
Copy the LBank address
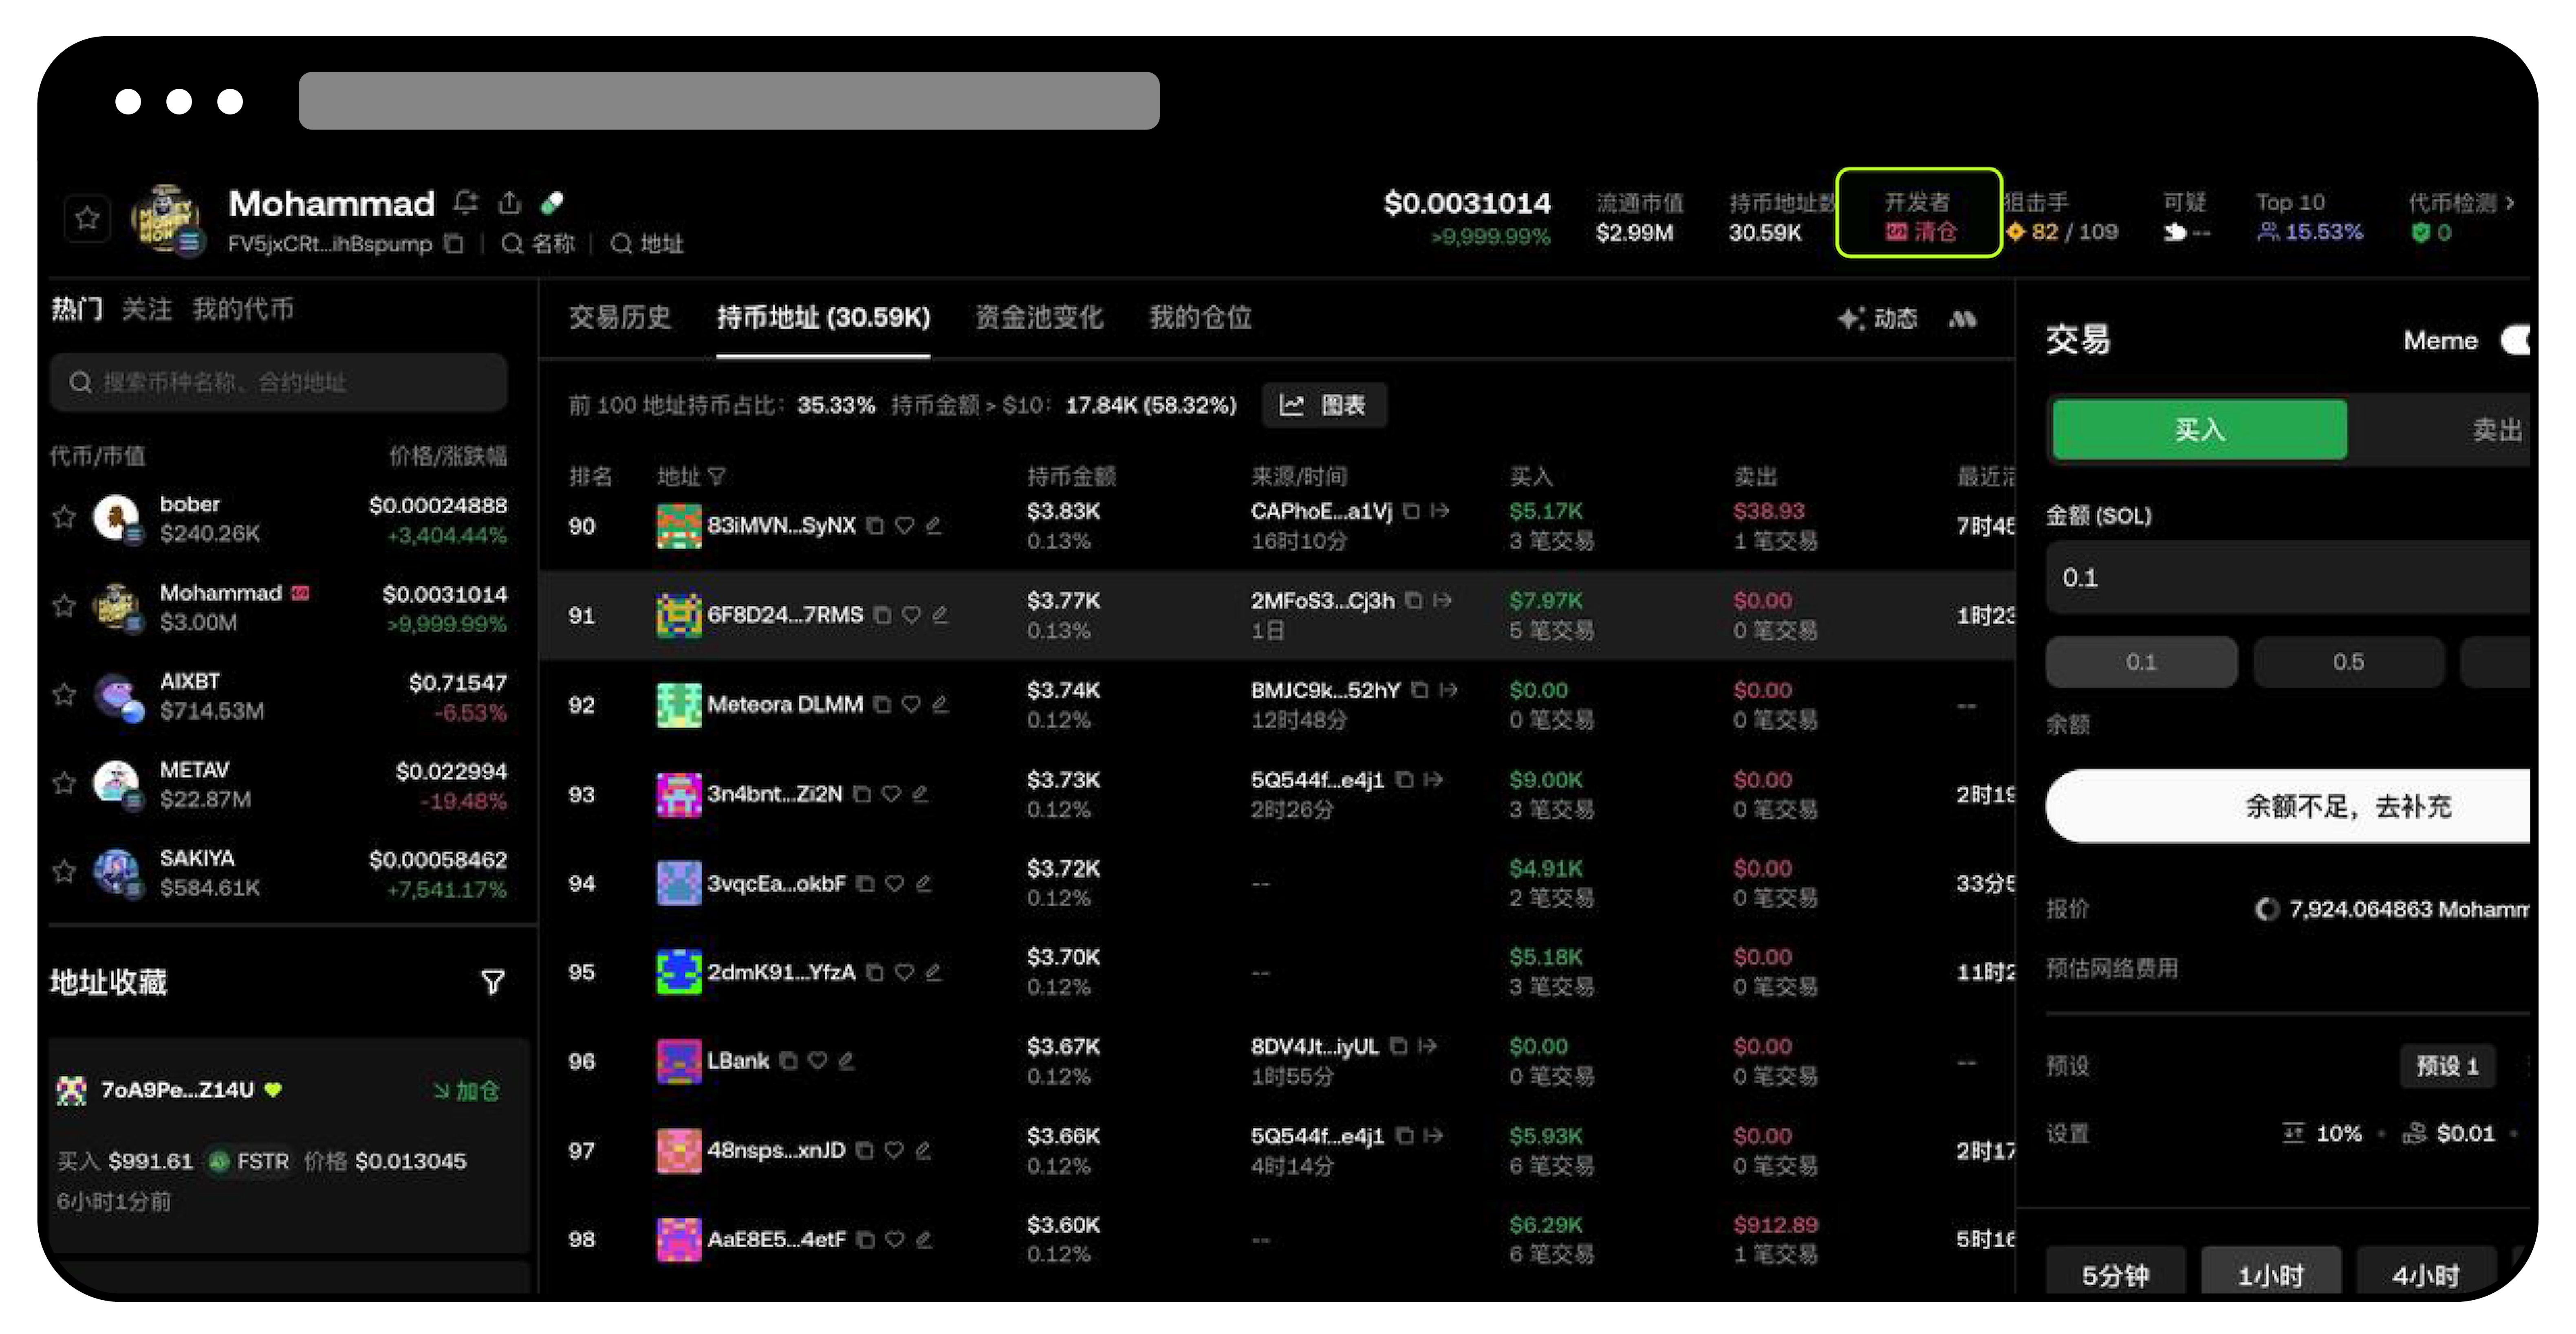click(789, 1061)
